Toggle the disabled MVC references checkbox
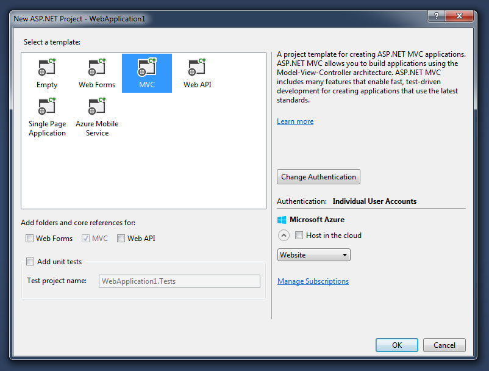Screen dimensions: 489x371 (x=85, y=239)
